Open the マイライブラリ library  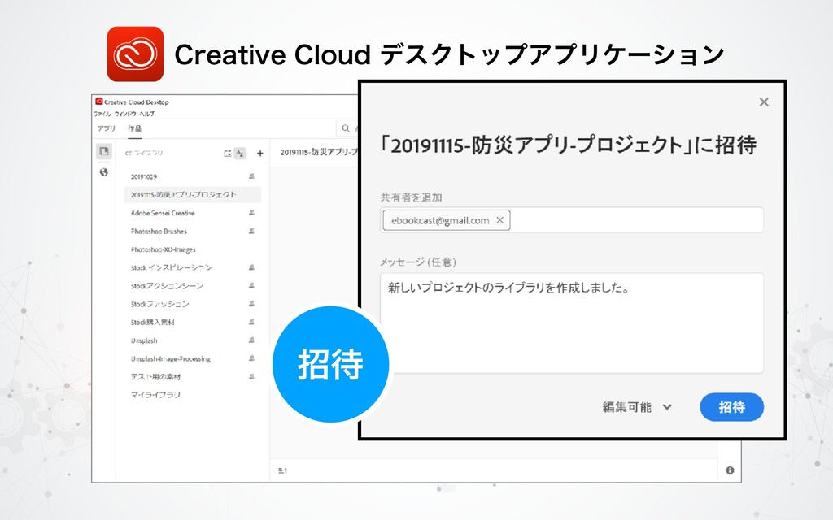point(155,395)
